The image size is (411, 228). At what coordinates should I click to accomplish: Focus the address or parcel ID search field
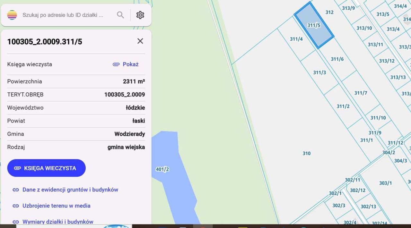[63, 15]
